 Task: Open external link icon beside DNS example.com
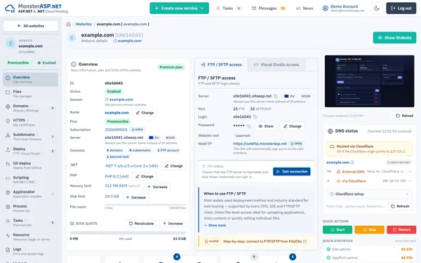pyautogui.click(x=352, y=163)
